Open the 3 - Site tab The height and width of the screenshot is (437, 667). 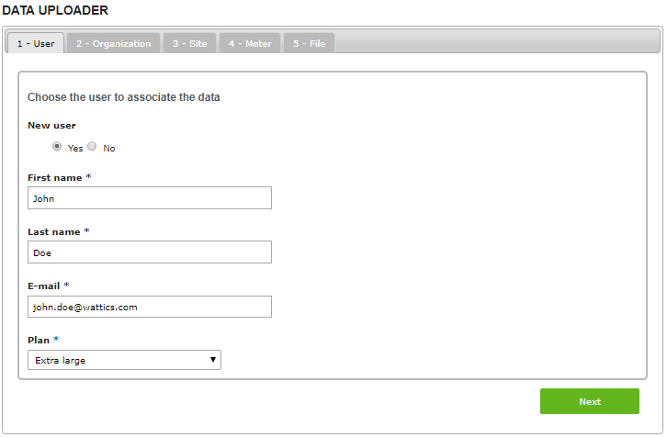pos(190,43)
